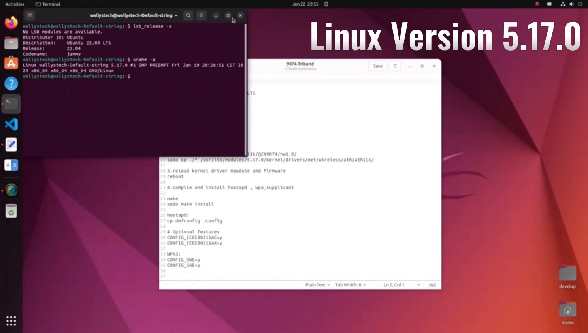Click the "sudo make install" line
Image resolution: width=588 pixels, height=333 pixels.
(x=190, y=204)
